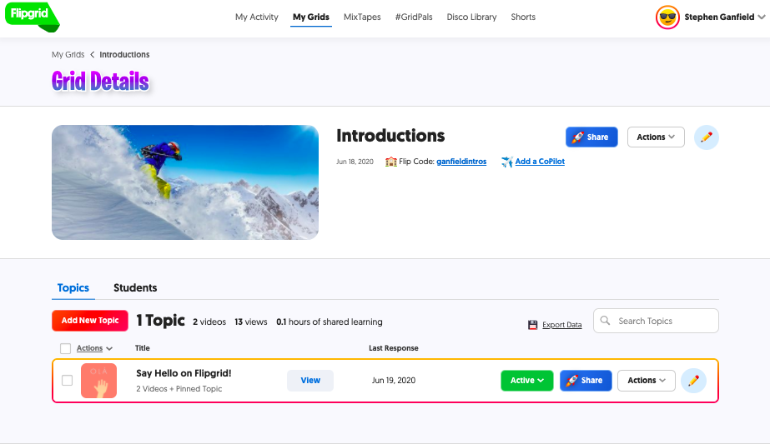The width and height of the screenshot is (770, 444).
Task: Open Disco Library in top navigation
Action: pos(471,17)
